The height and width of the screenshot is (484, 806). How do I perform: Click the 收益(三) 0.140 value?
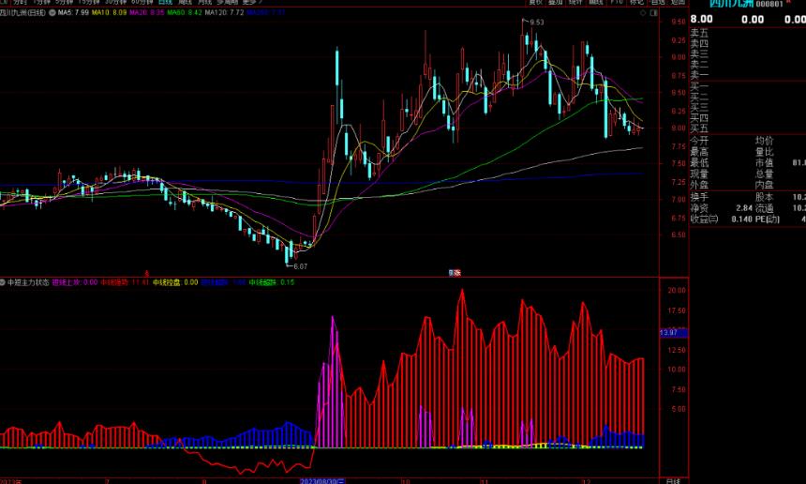pyautogui.click(x=741, y=219)
